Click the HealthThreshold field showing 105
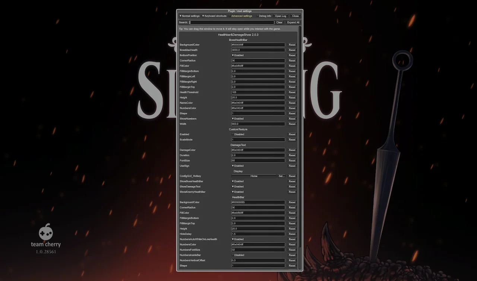The width and height of the screenshot is (477, 281). (x=258, y=92)
